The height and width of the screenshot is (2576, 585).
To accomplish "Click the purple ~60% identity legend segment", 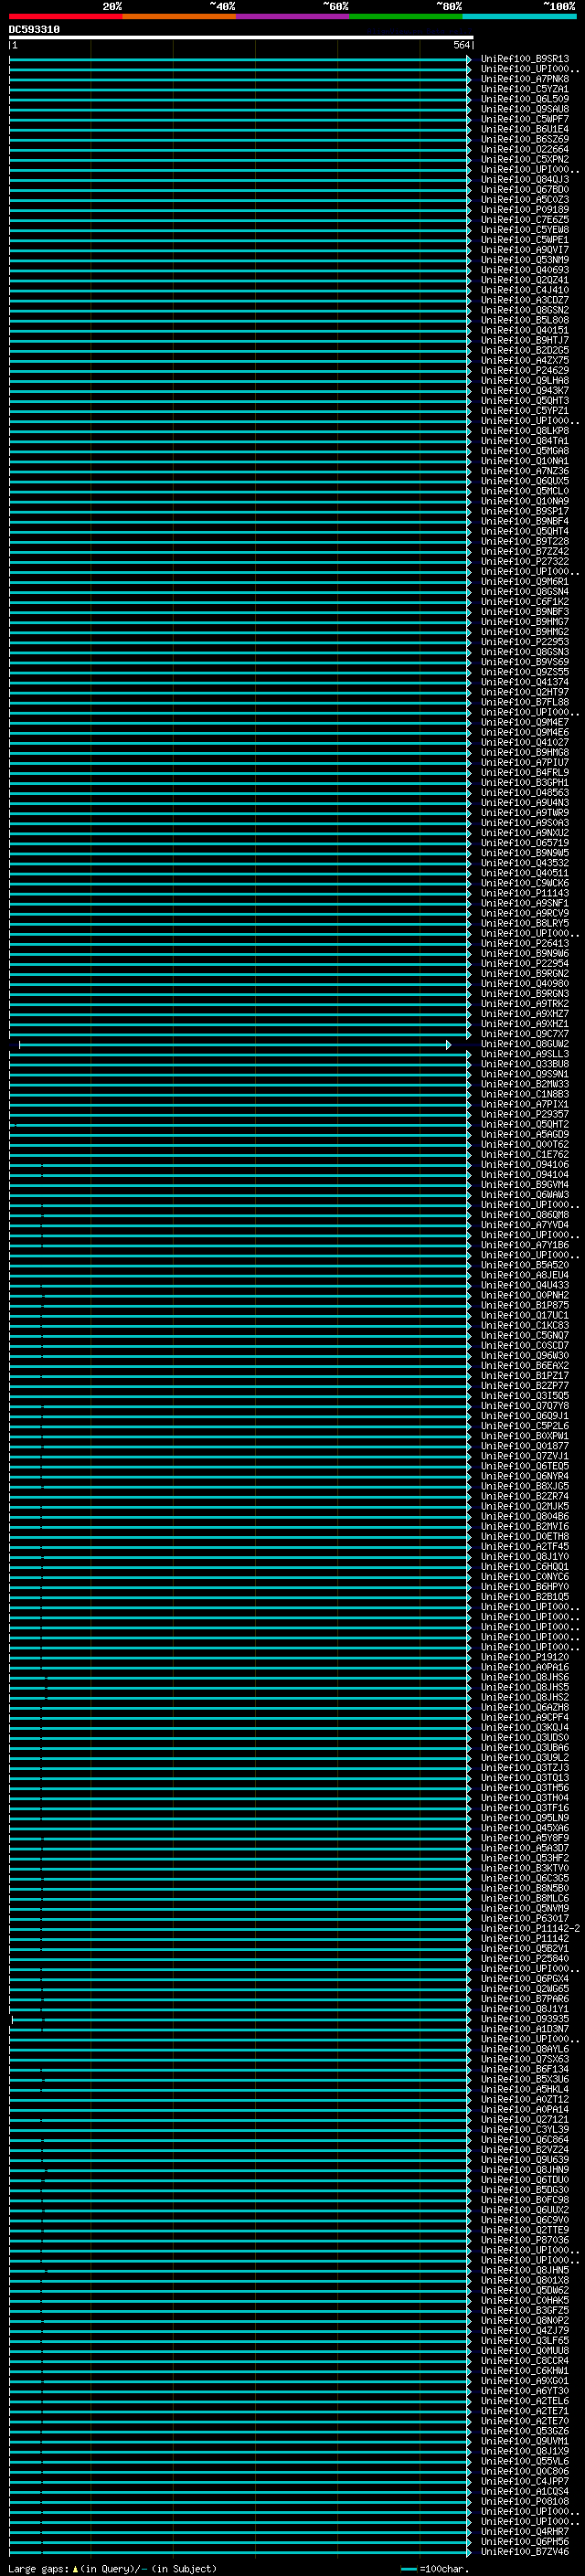I will [x=293, y=16].
